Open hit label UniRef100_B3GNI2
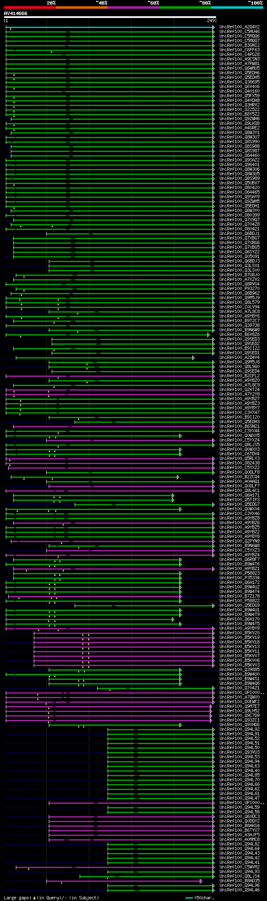The height and width of the screenshot is (901, 267). click(x=239, y=45)
